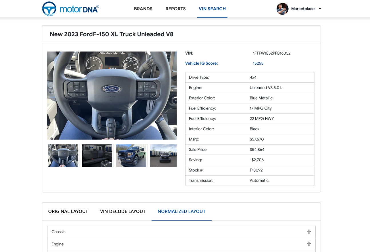Open the Vehicle IQ Score 15255 link

(258, 63)
